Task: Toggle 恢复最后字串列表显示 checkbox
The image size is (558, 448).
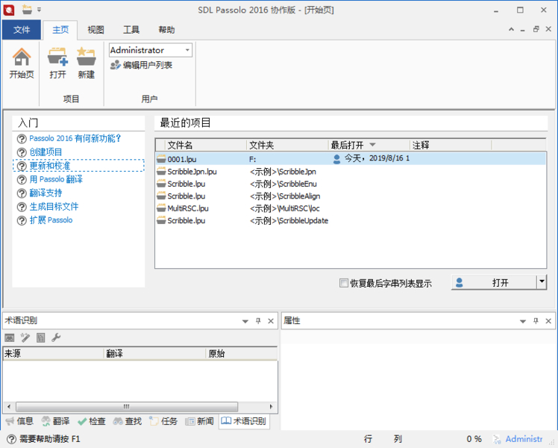Action: 344,283
